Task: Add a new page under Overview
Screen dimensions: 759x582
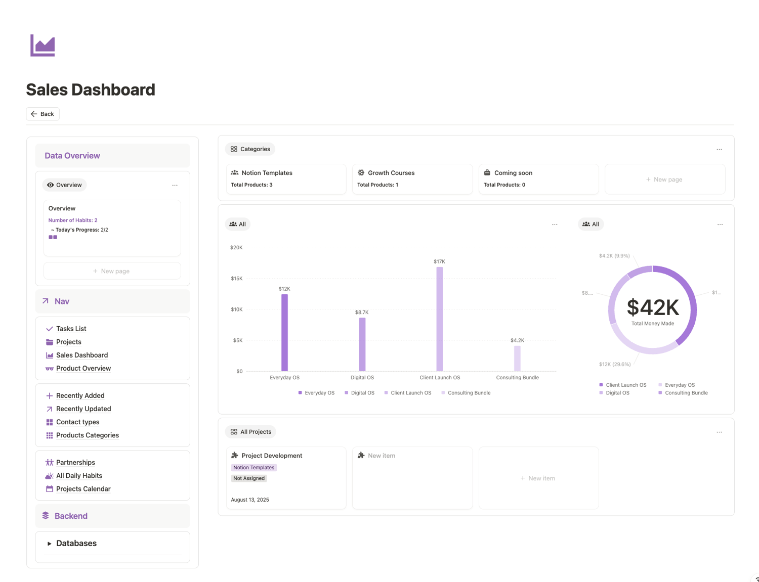Action: (x=112, y=271)
